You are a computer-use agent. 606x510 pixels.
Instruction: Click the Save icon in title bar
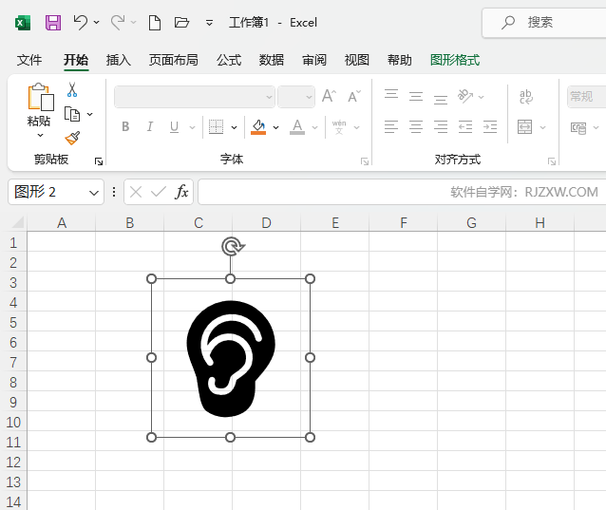(x=53, y=22)
